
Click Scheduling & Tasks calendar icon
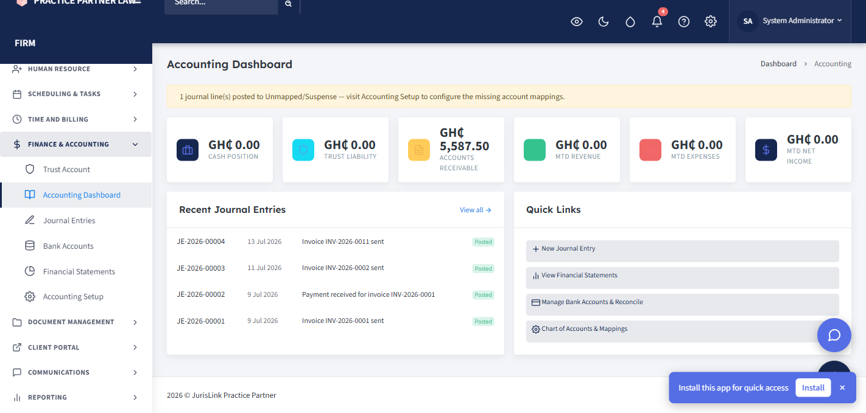pyautogui.click(x=17, y=94)
